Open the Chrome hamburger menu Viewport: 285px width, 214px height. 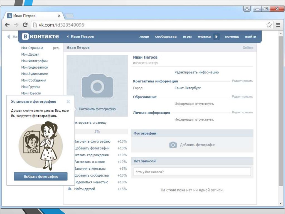(x=278, y=25)
